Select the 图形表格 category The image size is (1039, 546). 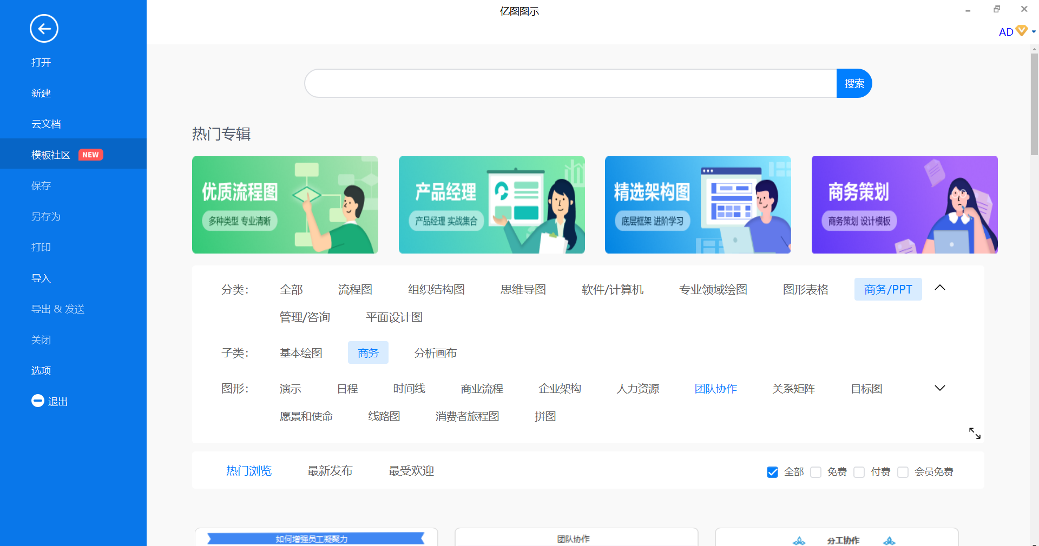(806, 290)
